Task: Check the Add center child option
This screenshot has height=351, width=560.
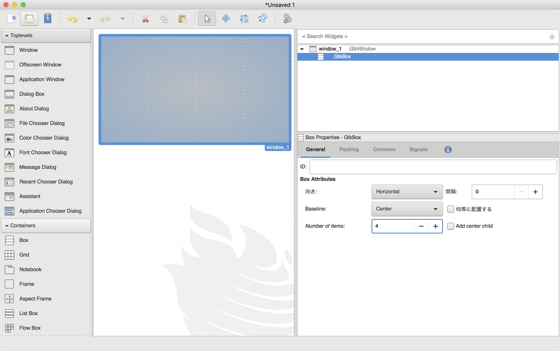Action: coord(451,226)
